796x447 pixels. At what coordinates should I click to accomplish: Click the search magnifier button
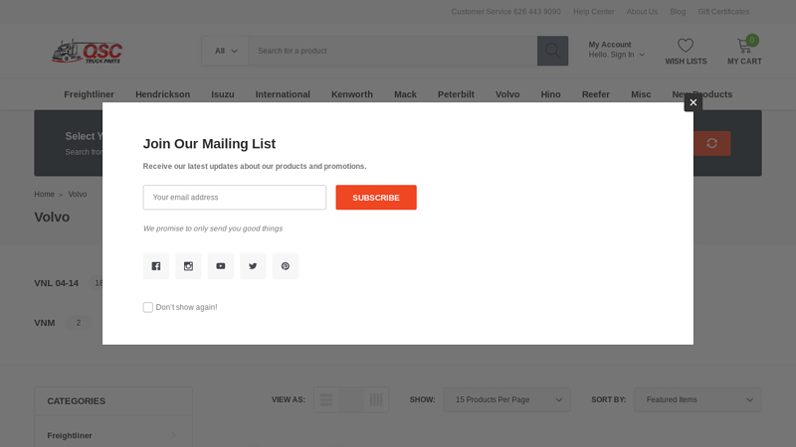coord(552,51)
